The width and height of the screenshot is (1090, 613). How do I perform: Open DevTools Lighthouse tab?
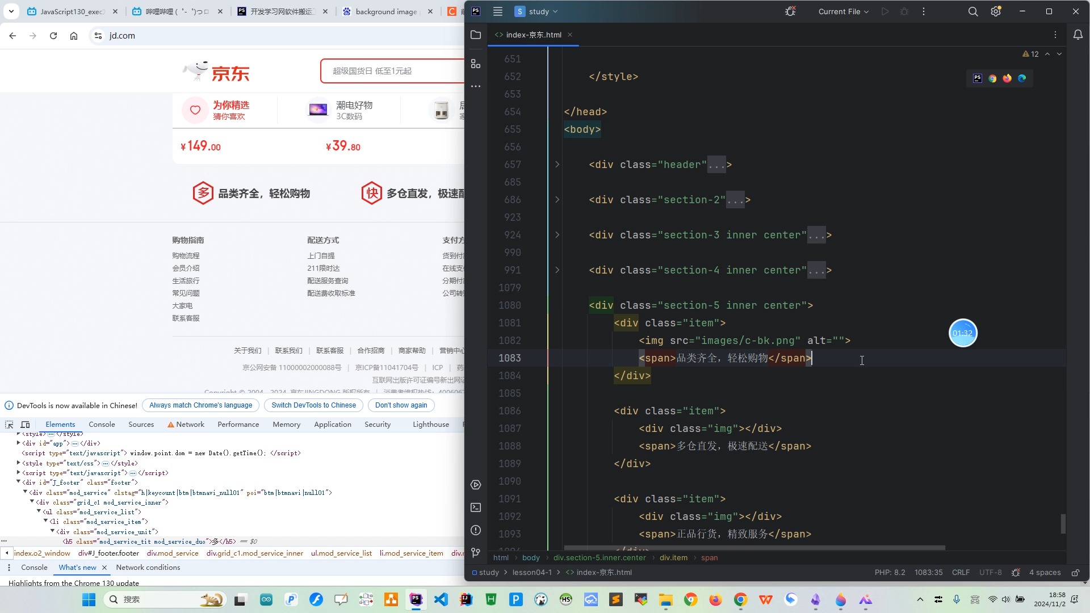[x=431, y=425]
